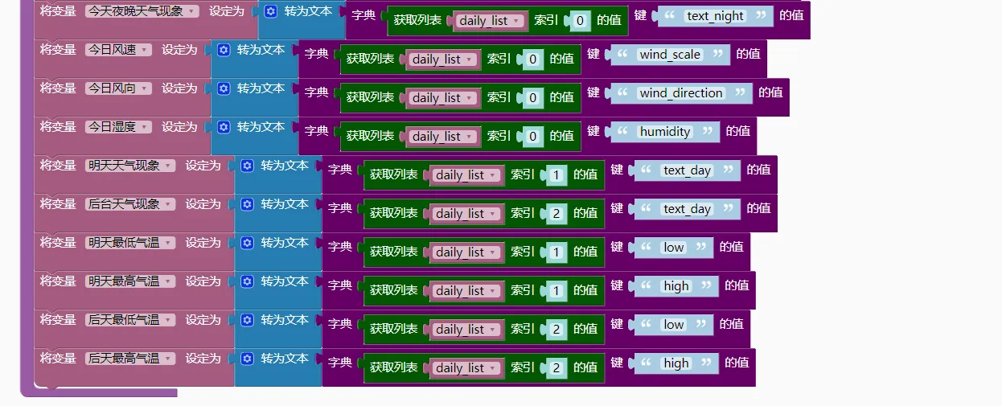Open the 转为文本 gear in the 今日湿度 row
Viewport: 1002px width, 406px height.
[x=224, y=127]
